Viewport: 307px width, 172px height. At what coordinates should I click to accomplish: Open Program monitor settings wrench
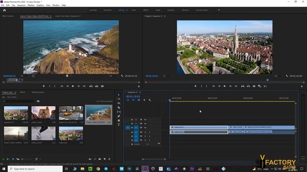[x=287, y=76]
